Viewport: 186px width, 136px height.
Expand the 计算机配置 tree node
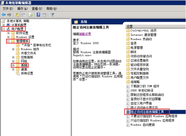coord(4,25)
